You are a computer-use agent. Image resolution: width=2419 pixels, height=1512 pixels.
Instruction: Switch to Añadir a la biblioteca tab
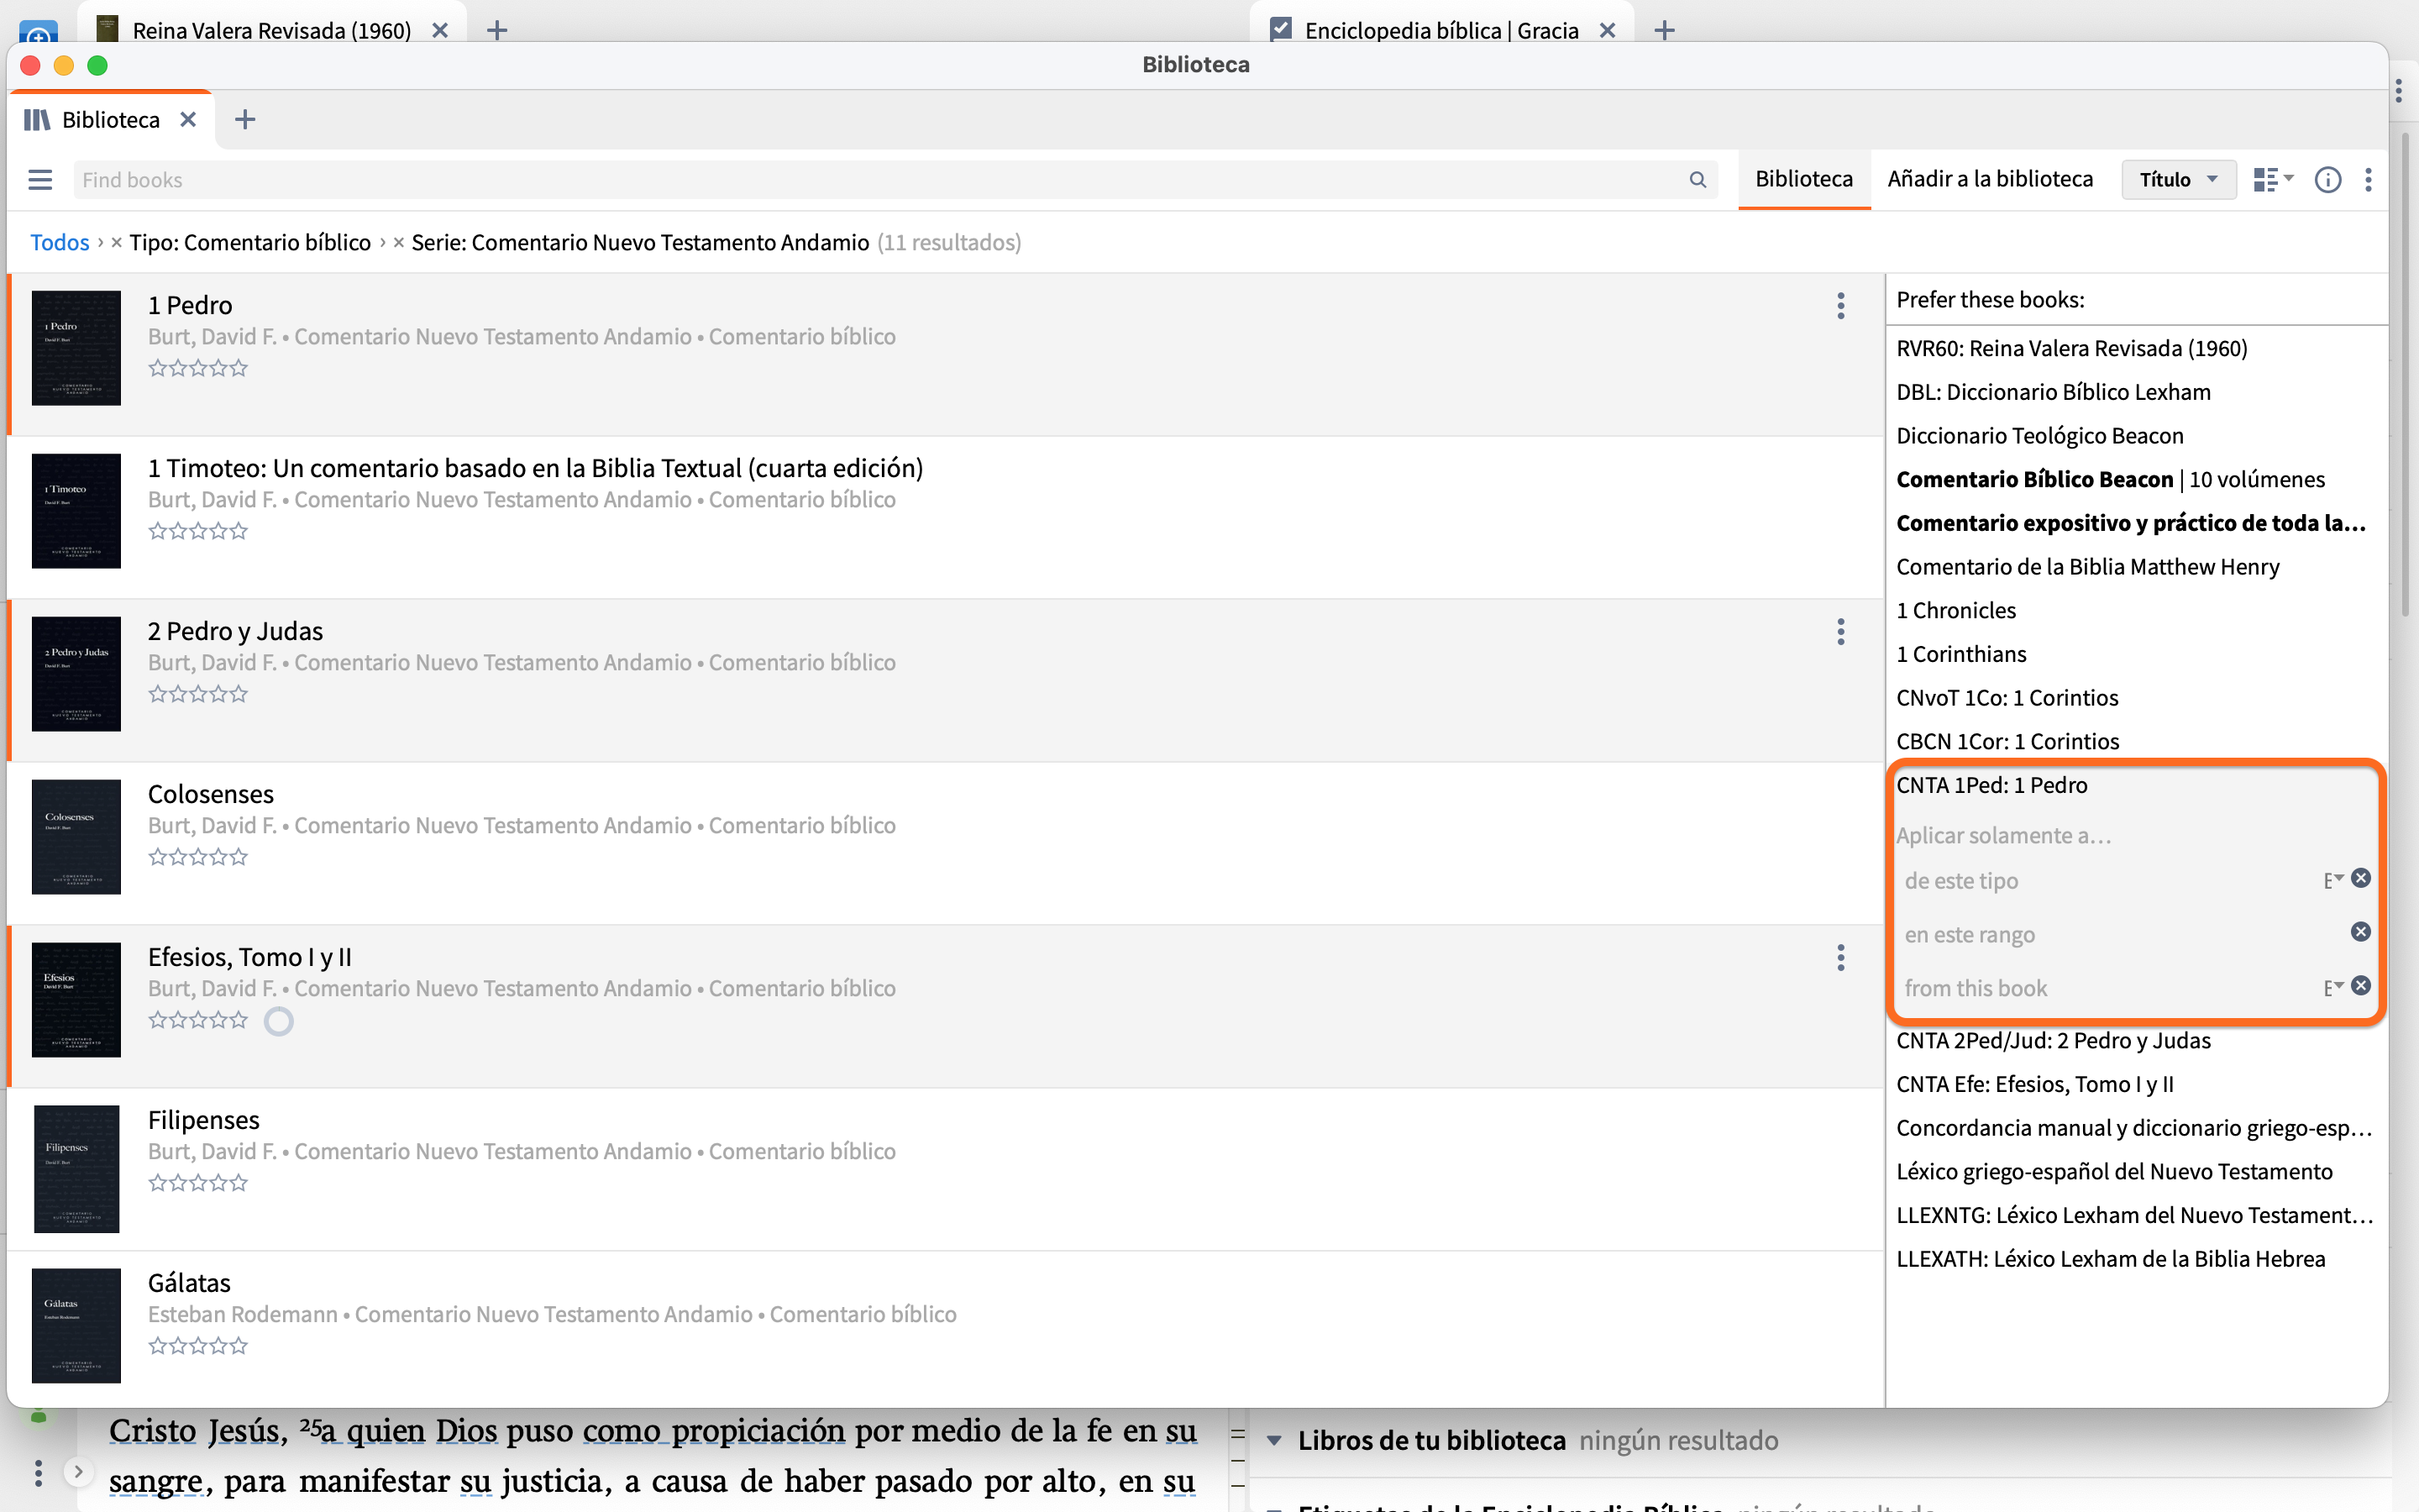1990,180
